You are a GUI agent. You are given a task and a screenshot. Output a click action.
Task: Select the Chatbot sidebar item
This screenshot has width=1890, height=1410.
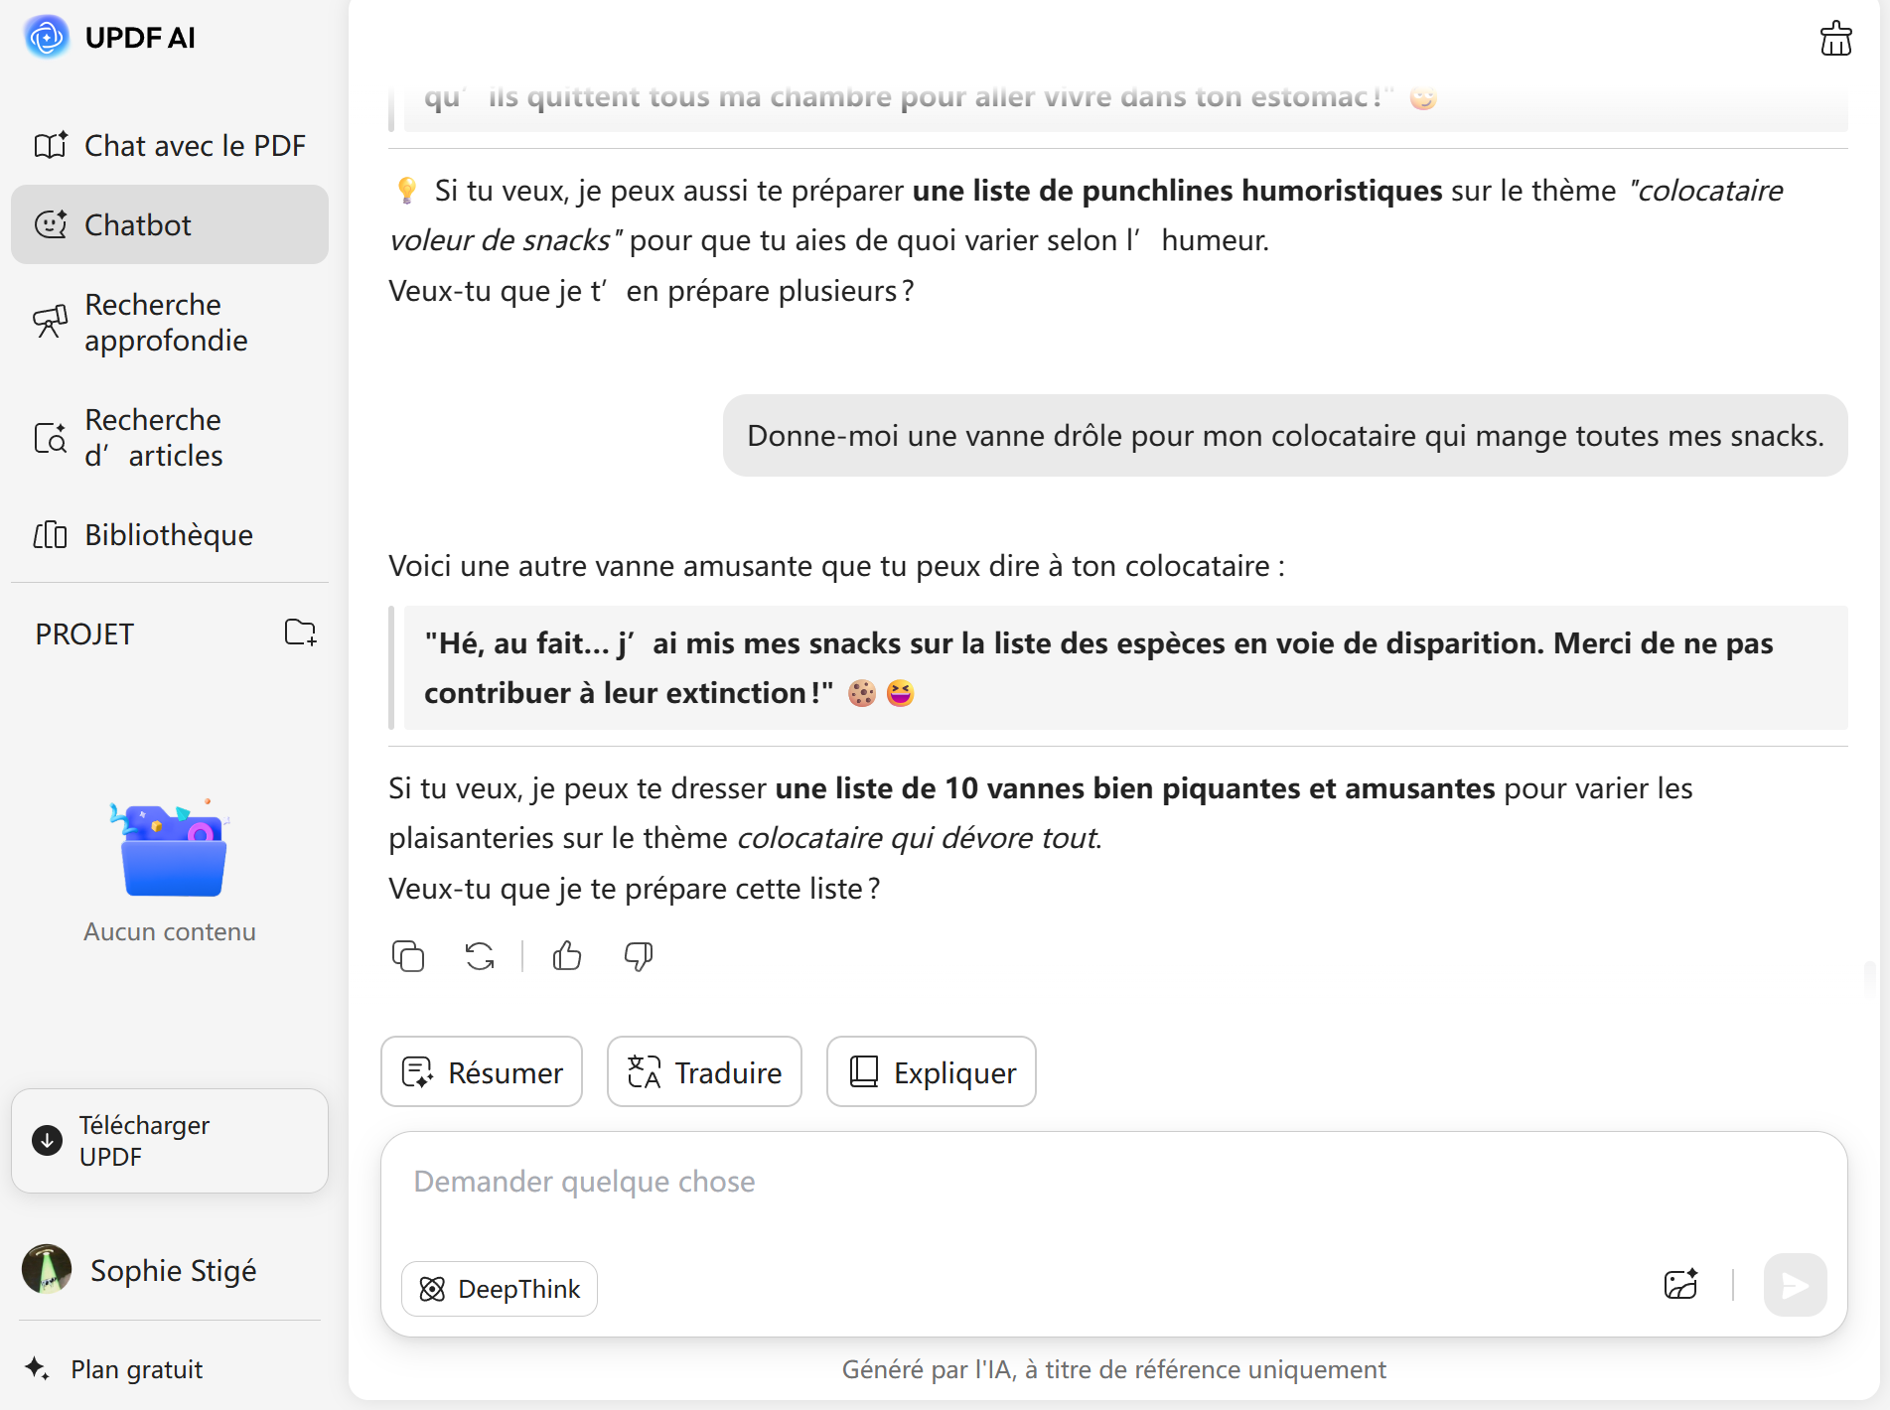point(170,225)
